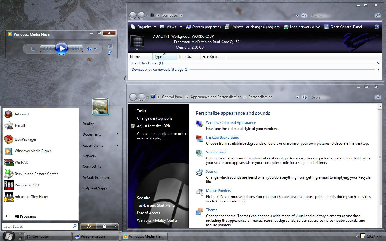Open the volume dropdown arrow in Media Player
This screenshot has width=386, height=241.
[95, 49]
